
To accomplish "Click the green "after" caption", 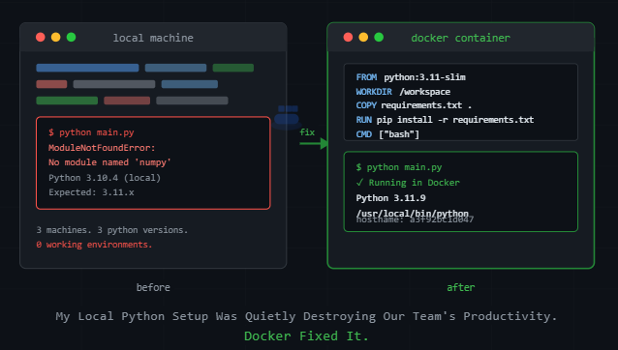I will point(460,287).
